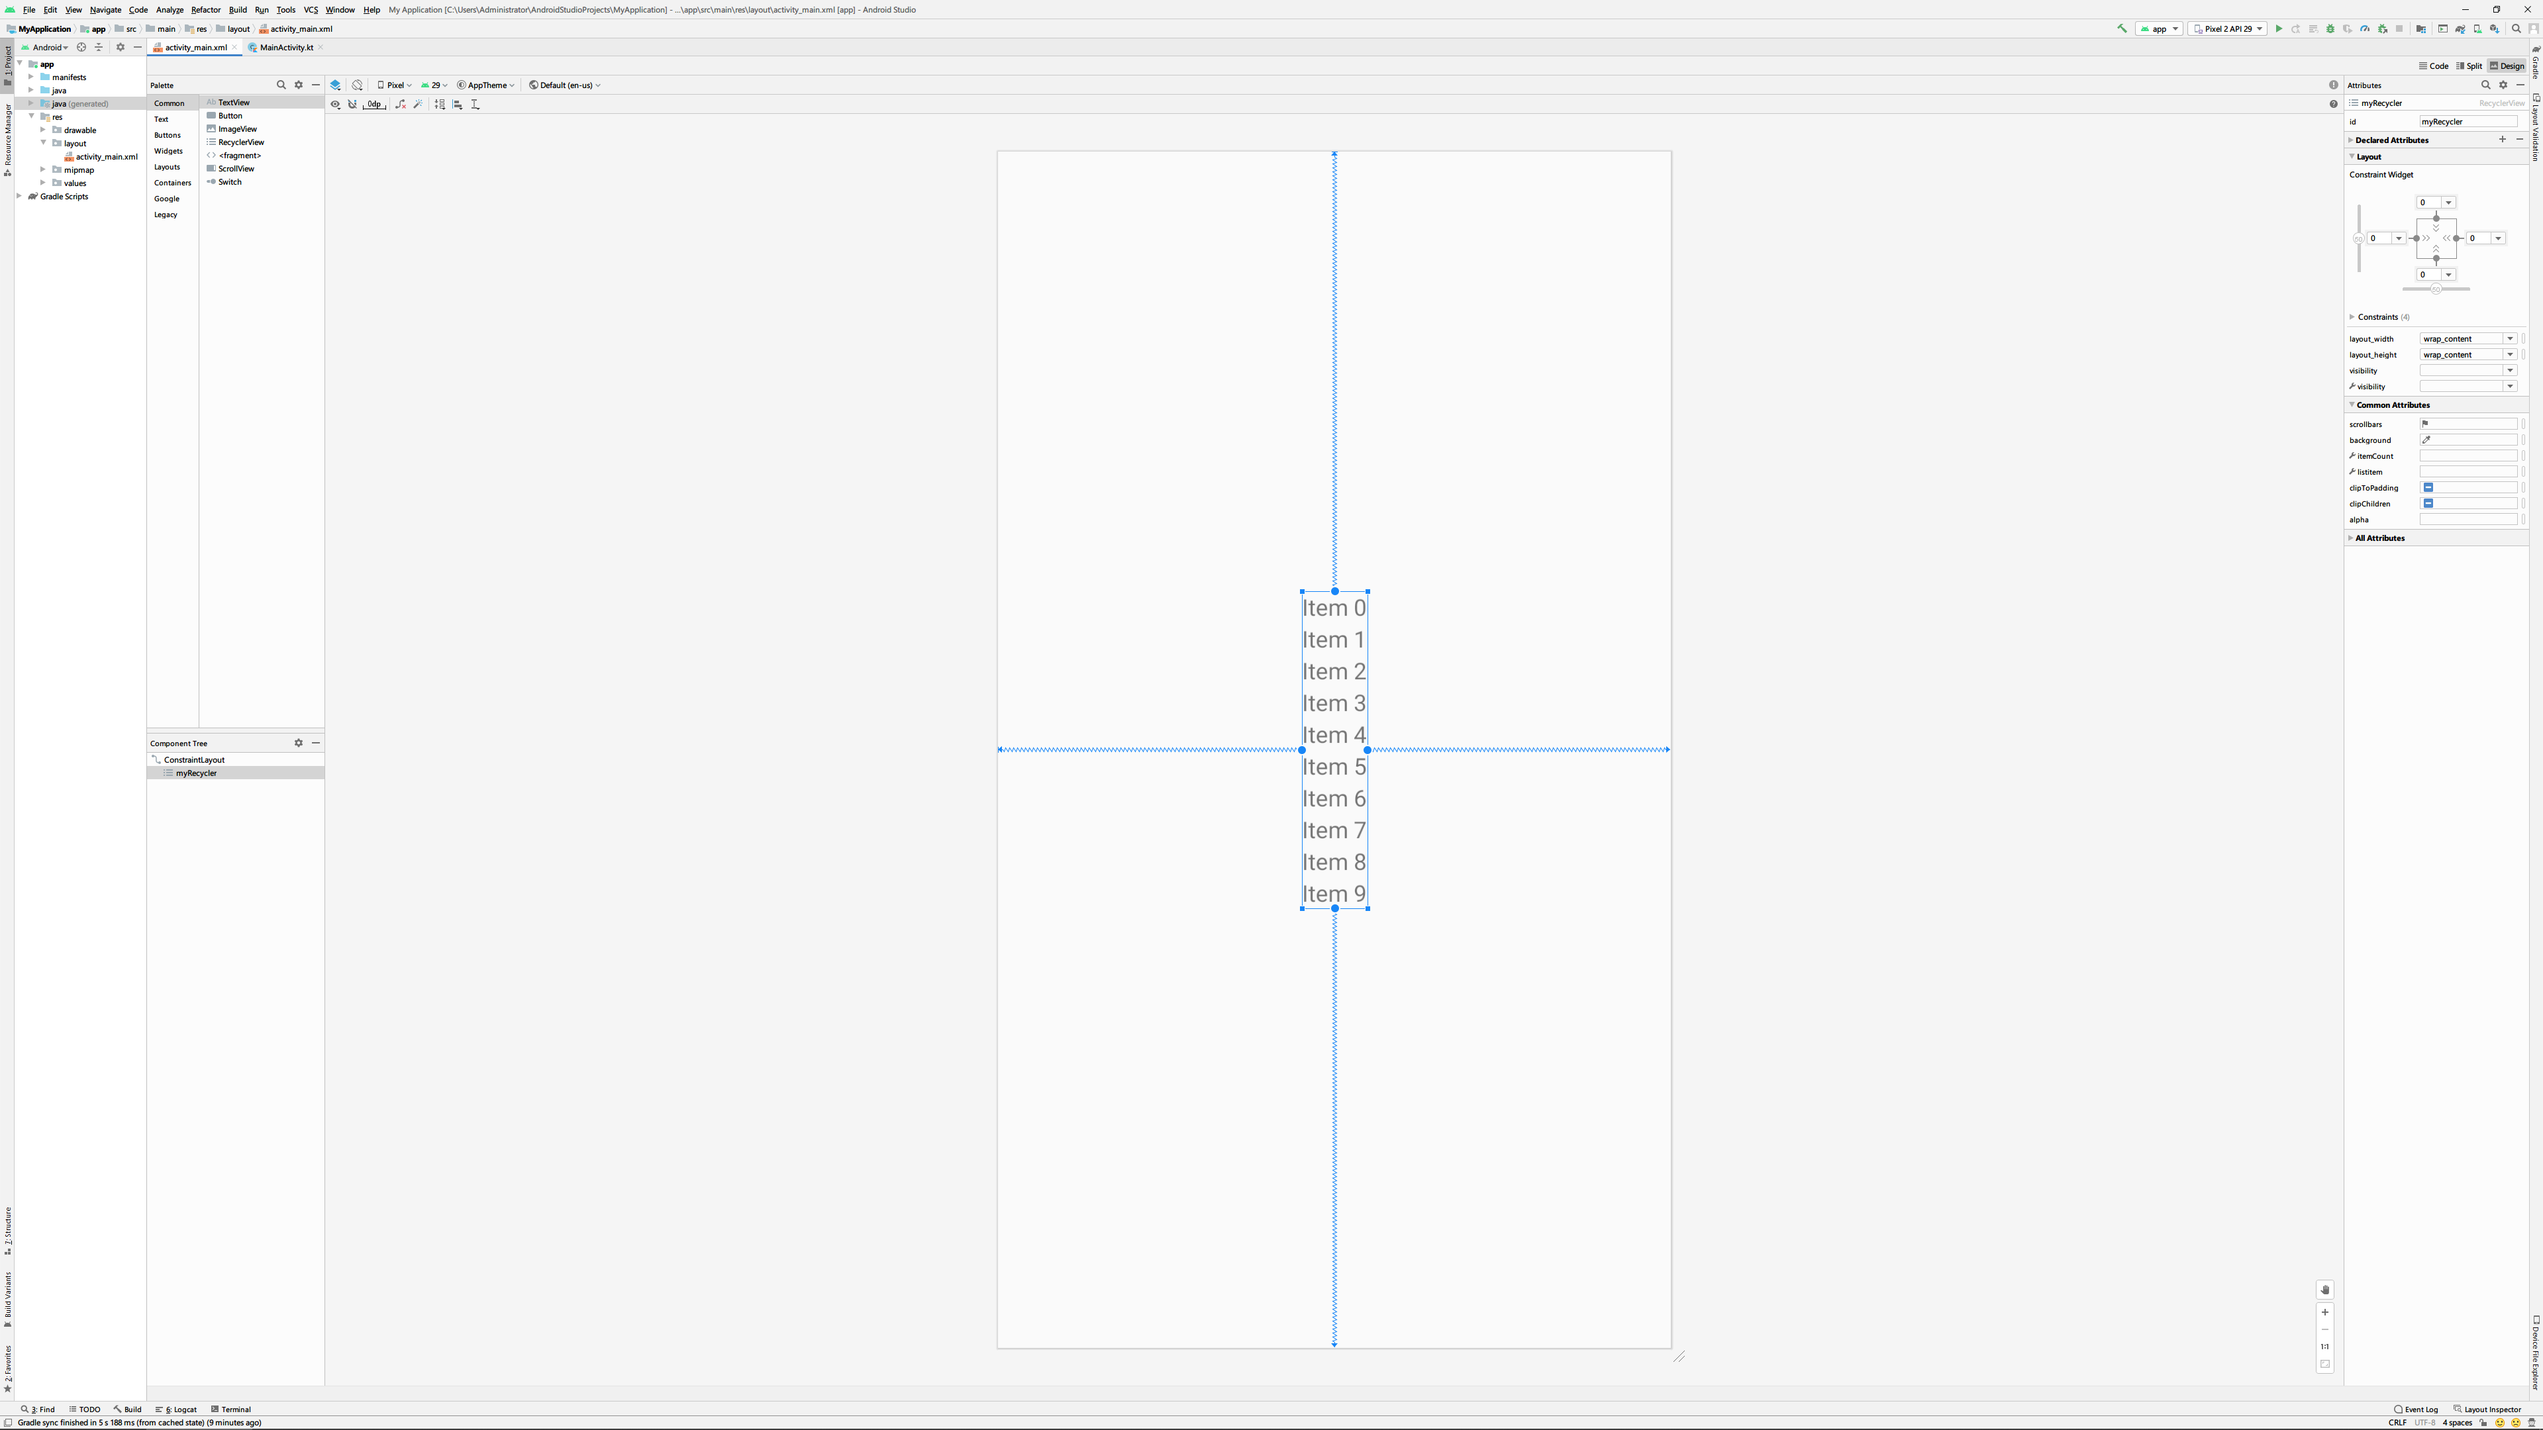Image resolution: width=2543 pixels, height=1430 pixels.
Task: Open the Terminal tool window
Action: 231,1409
